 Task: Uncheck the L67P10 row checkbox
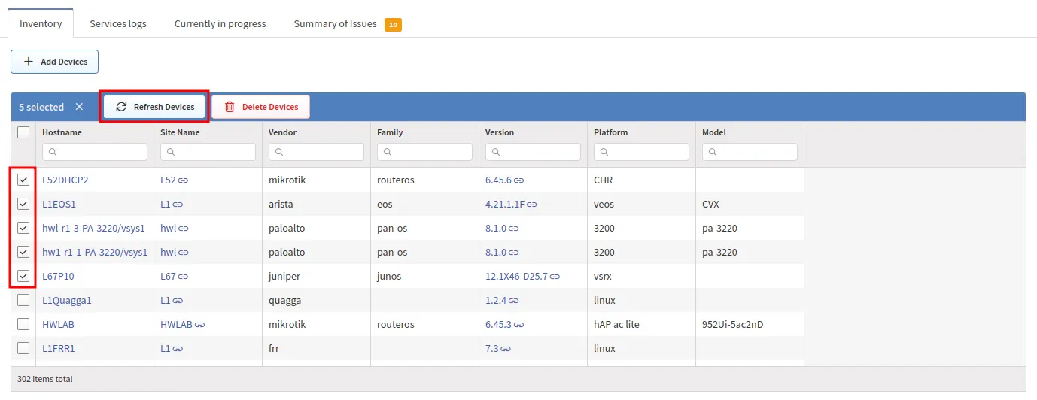pos(23,276)
